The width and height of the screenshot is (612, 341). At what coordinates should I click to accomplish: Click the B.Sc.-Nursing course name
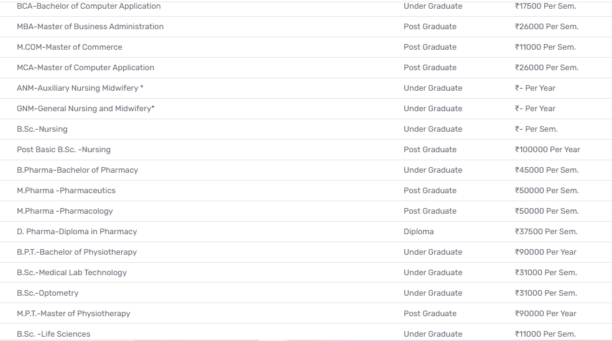click(x=42, y=129)
